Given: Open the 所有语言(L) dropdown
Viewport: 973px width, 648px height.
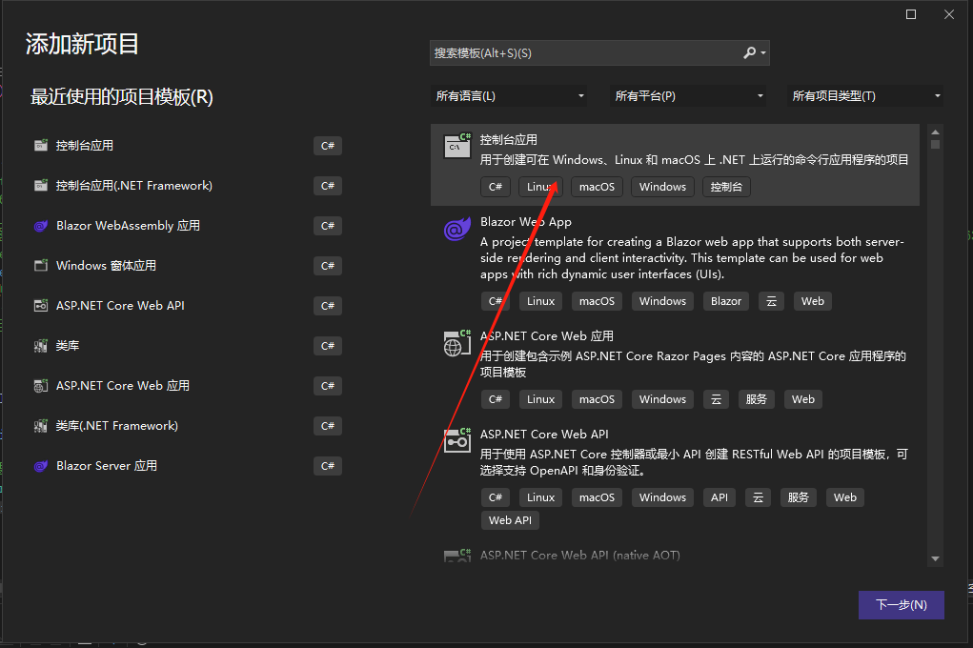Looking at the screenshot, I should point(510,95).
